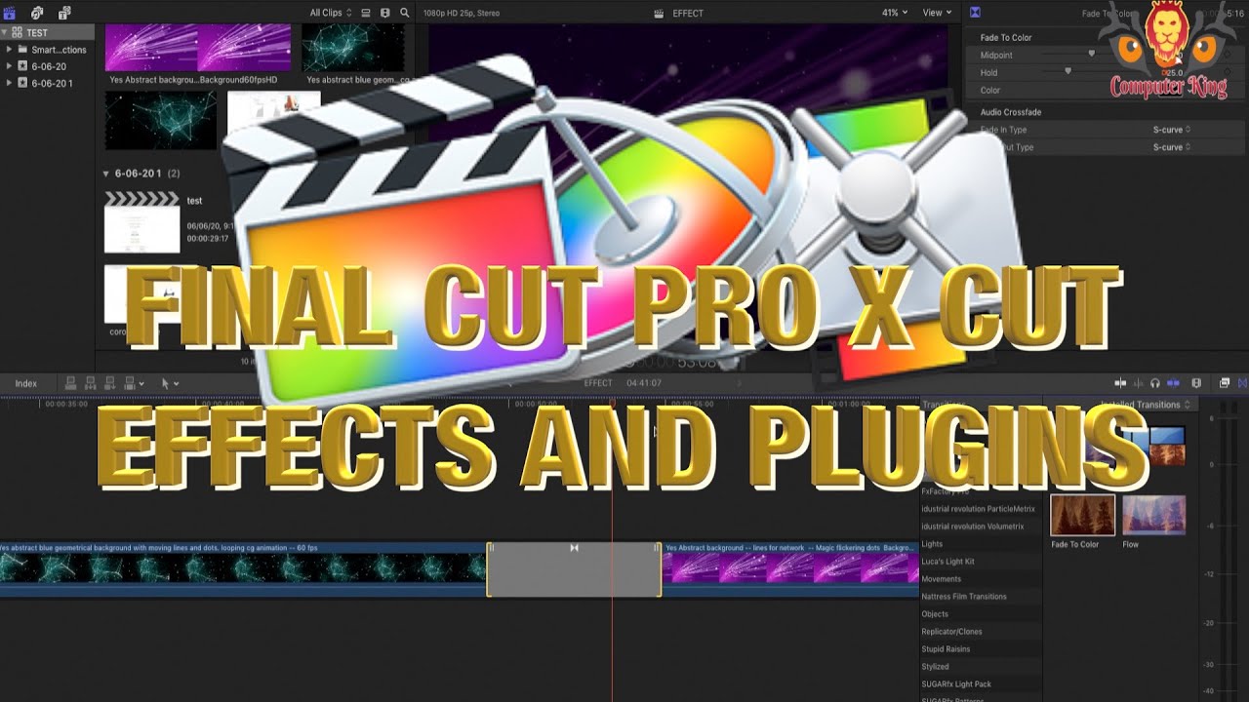Click the transition inspector icon
The image size is (1249, 702).
pyautogui.click(x=975, y=13)
